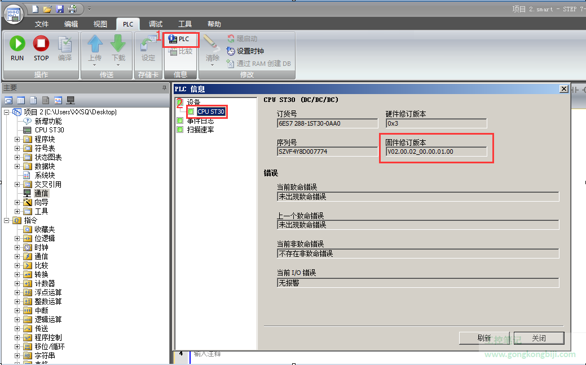Open the 帮助 ribbon tab

pyautogui.click(x=214, y=24)
